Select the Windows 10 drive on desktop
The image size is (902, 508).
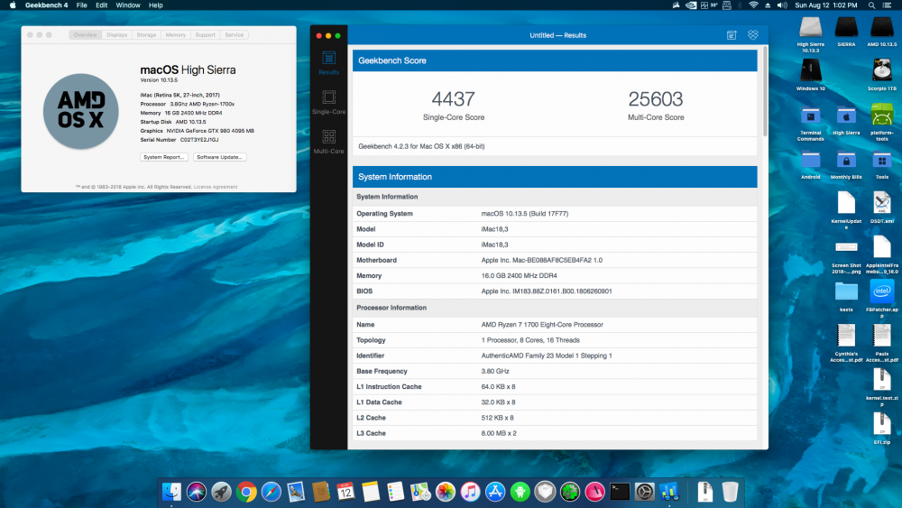click(811, 75)
